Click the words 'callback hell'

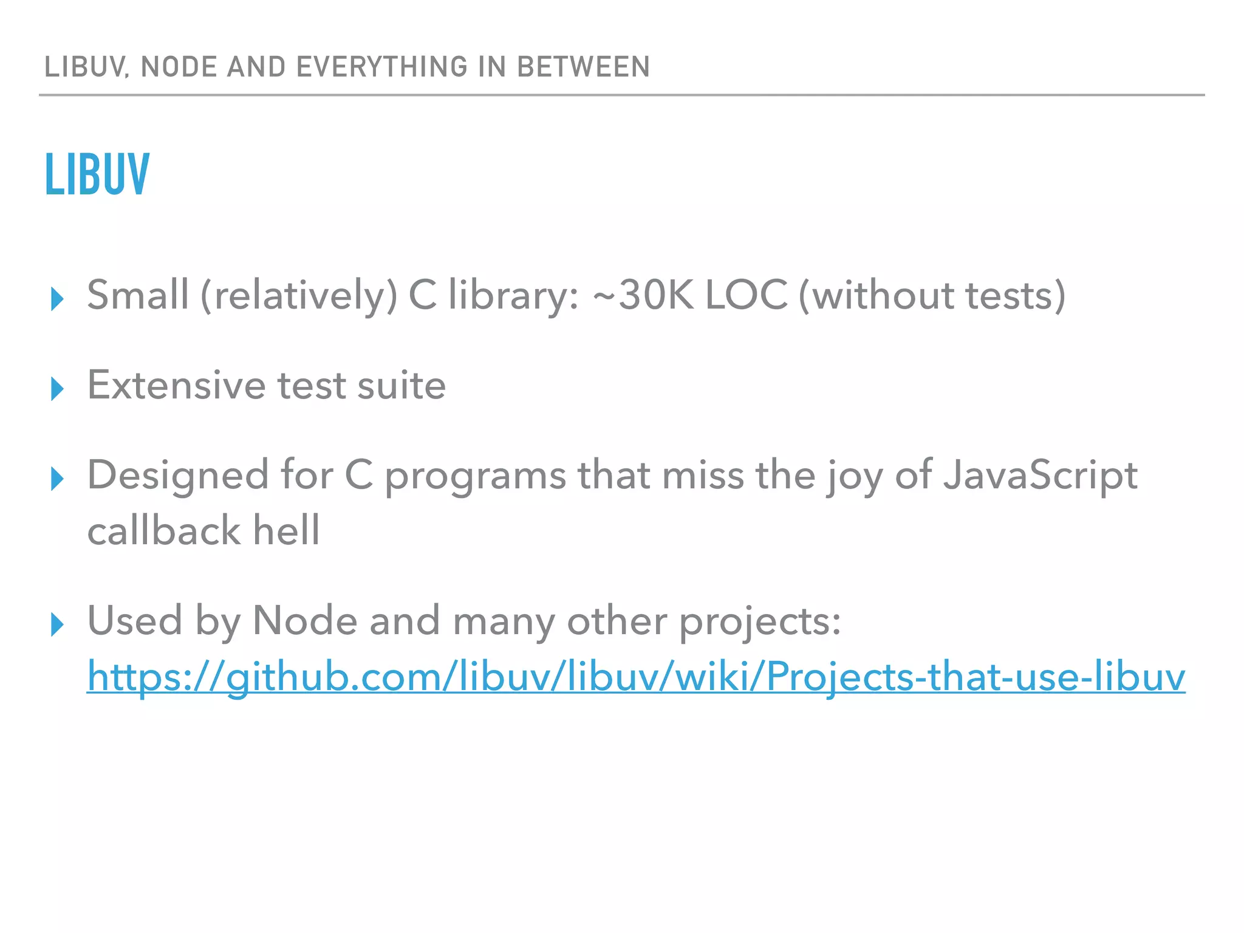tap(203, 530)
